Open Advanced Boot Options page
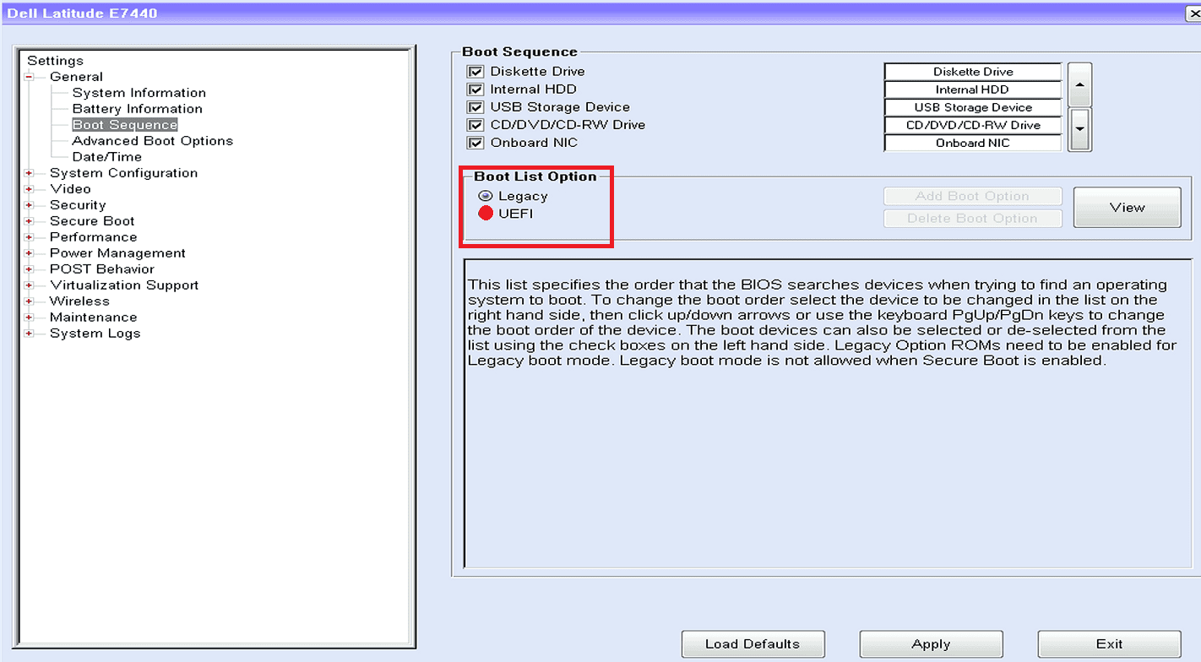Screen dimensions: 1201x662 [153, 141]
